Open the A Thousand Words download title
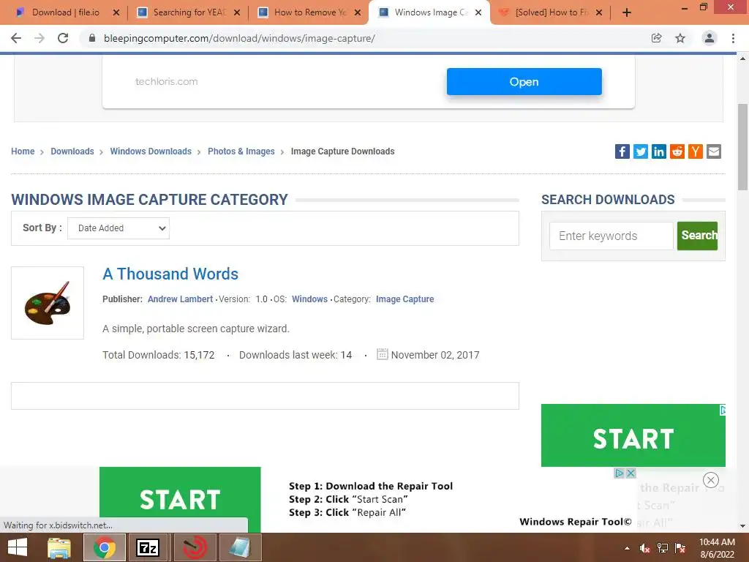 [x=170, y=274]
